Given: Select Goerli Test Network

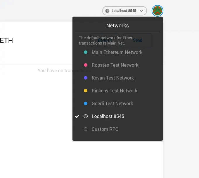Looking at the screenshot, I should pyautogui.click(x=117, y=103).
